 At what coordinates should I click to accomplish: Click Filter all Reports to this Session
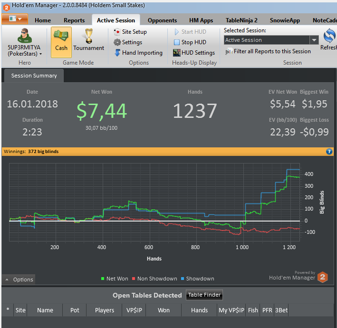pos(272,51)
